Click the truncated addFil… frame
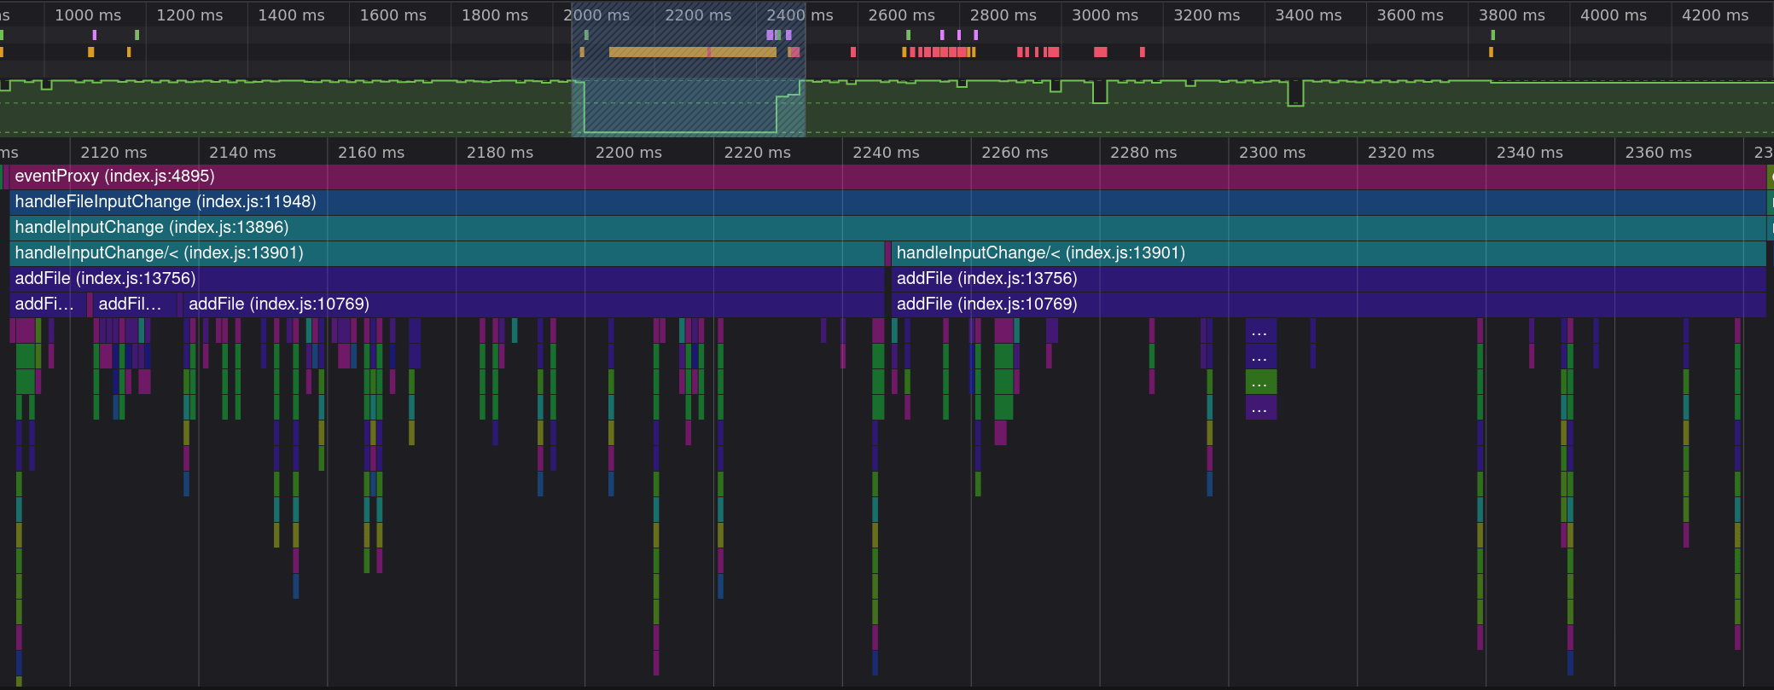 coord(135,304)
